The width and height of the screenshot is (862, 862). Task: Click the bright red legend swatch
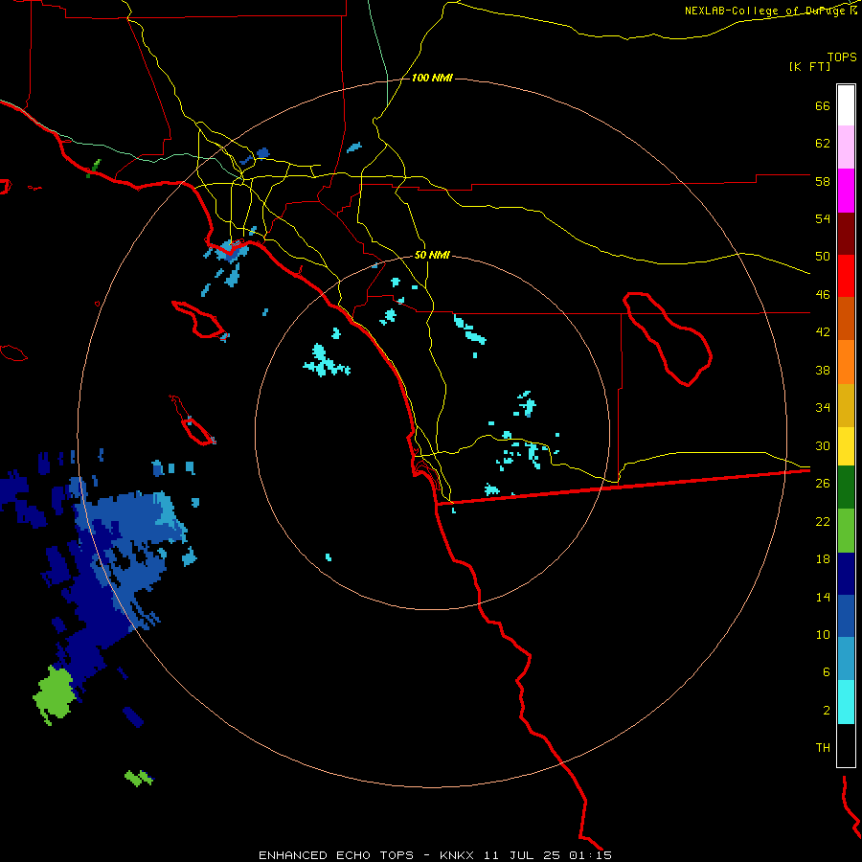click(x=846, y=276)
